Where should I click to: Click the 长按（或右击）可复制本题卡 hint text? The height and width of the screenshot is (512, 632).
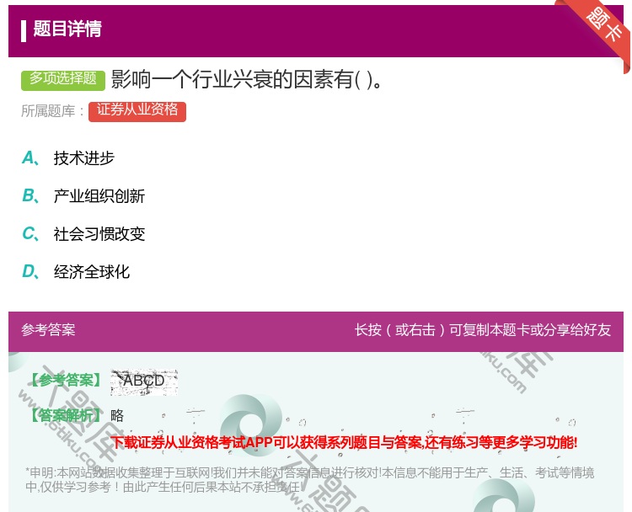pos(483,330)
